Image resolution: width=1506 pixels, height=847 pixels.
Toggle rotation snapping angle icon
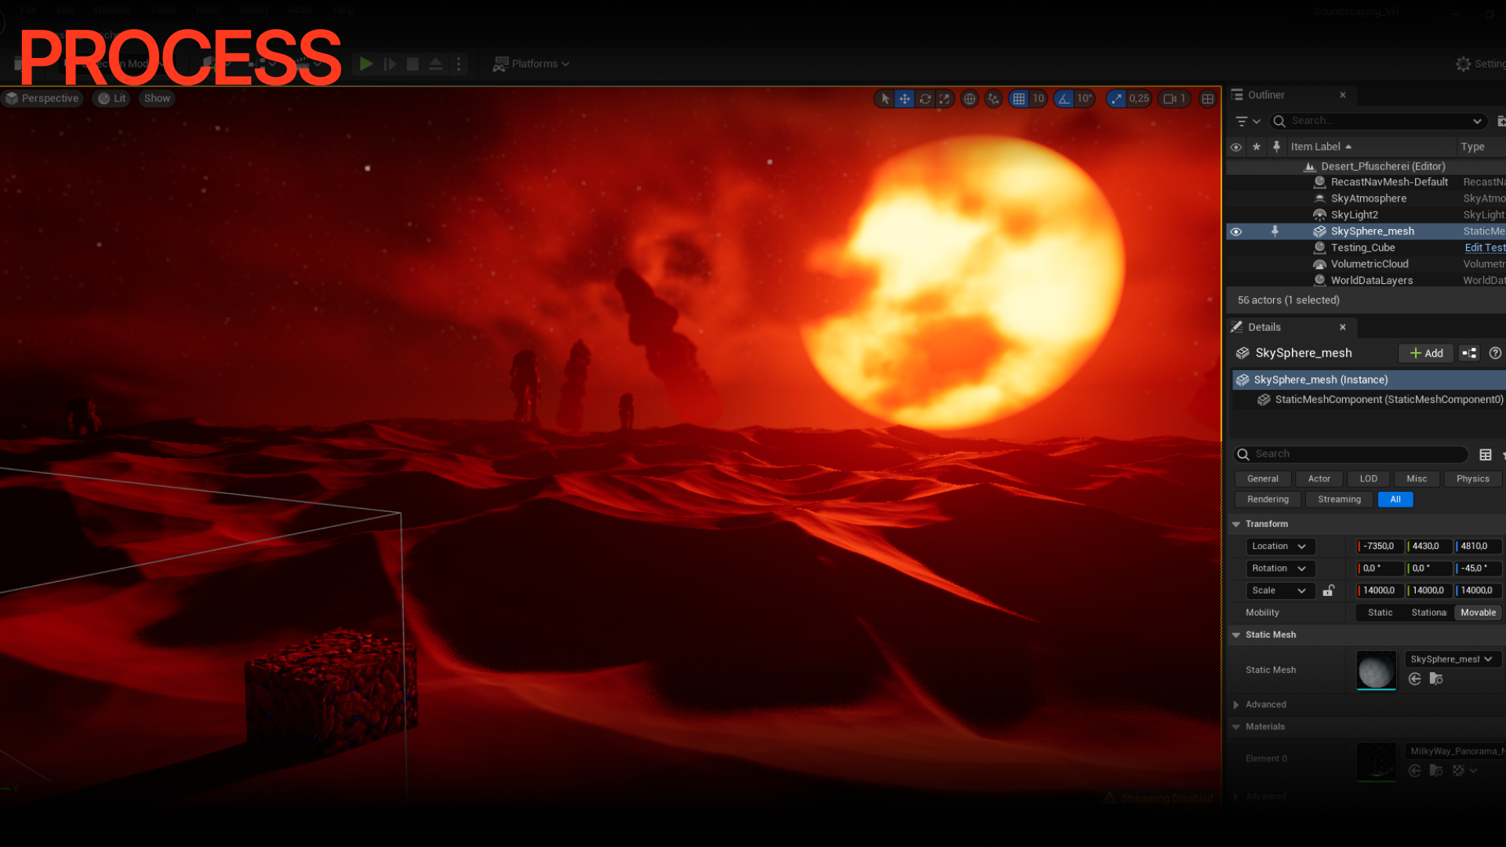click(x=1064, y=99)
